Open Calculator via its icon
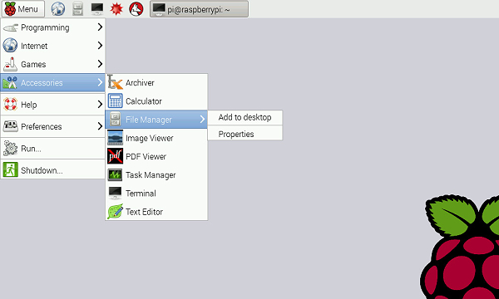 click(115, 101)
